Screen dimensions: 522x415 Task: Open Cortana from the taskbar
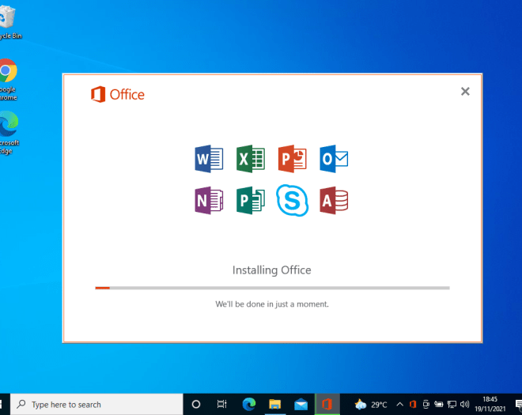click(x=196, y=405)
